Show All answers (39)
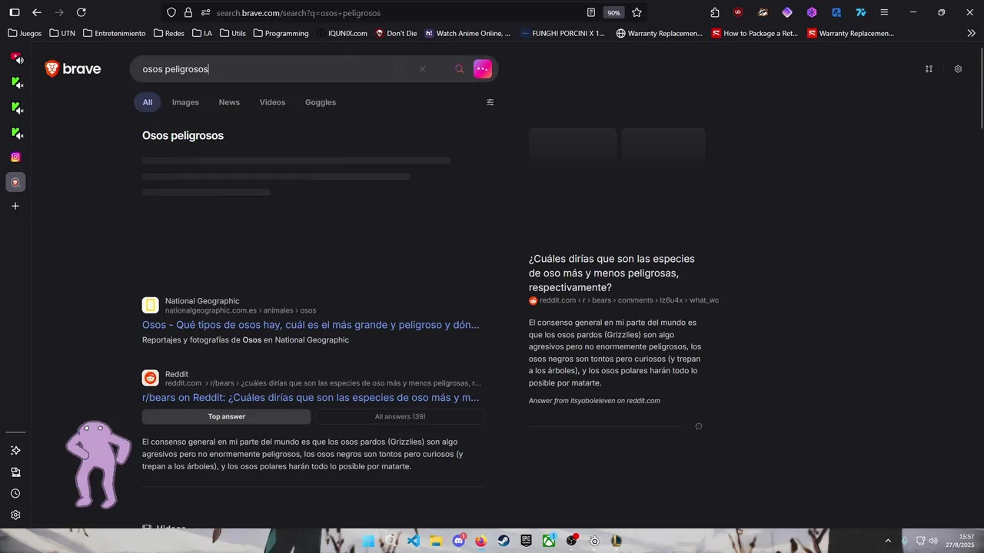 coord(400,416)
